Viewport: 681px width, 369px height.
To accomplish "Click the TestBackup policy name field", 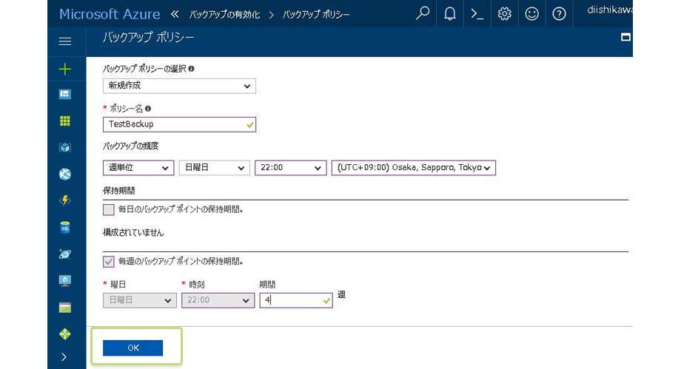I will [180, 124].
